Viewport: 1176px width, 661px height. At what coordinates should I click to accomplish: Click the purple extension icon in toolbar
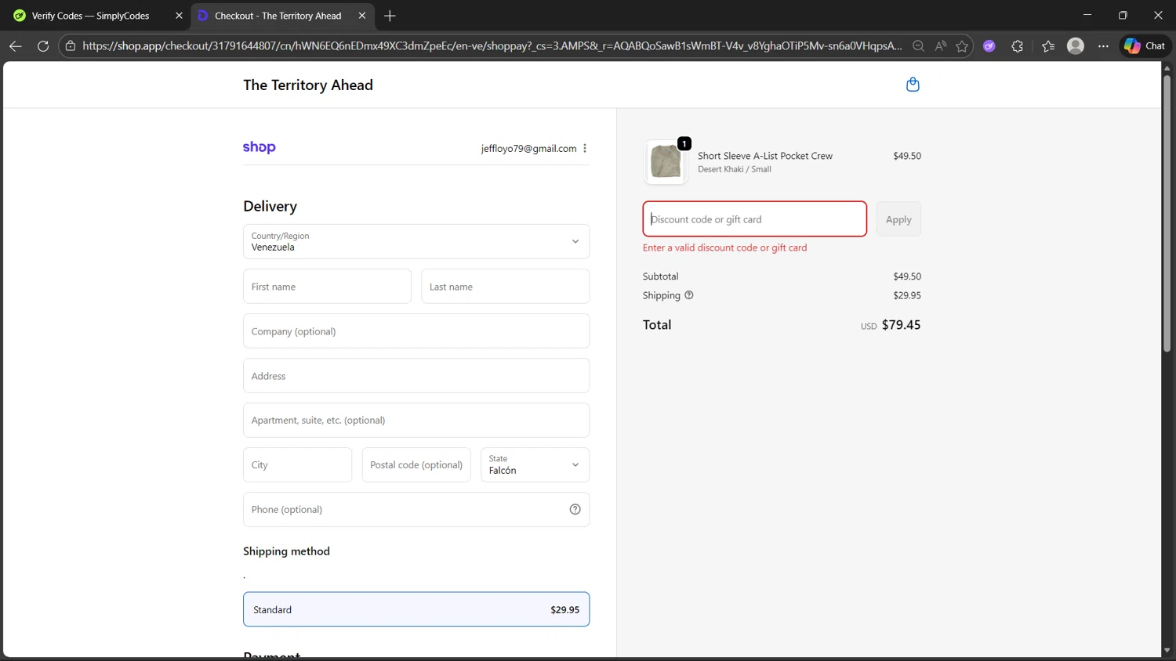coord(989,46)
